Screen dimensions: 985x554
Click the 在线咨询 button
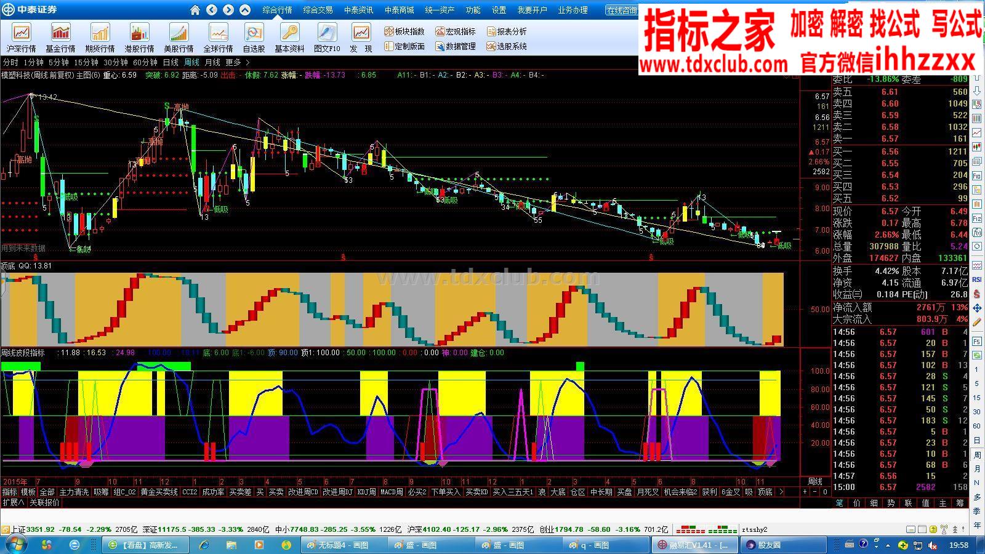point(621,10)
